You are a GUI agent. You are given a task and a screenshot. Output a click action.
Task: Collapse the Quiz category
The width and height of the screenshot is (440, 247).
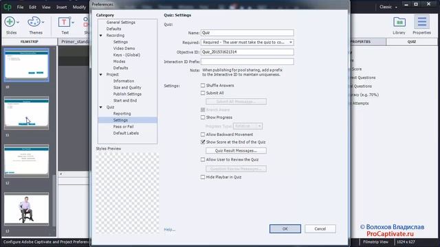[101, 107]
